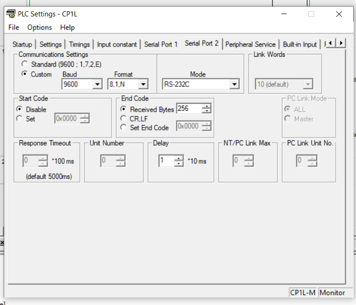The image size is (356, 305).
Task: Switch to the Input constant tab
Action: pos(117,45)
